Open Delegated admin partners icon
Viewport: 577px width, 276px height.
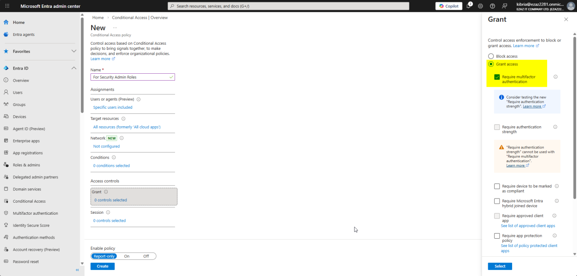6,177
